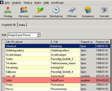Sort by Rapport dat column header

pyautogui.click(x=103, y=42)
